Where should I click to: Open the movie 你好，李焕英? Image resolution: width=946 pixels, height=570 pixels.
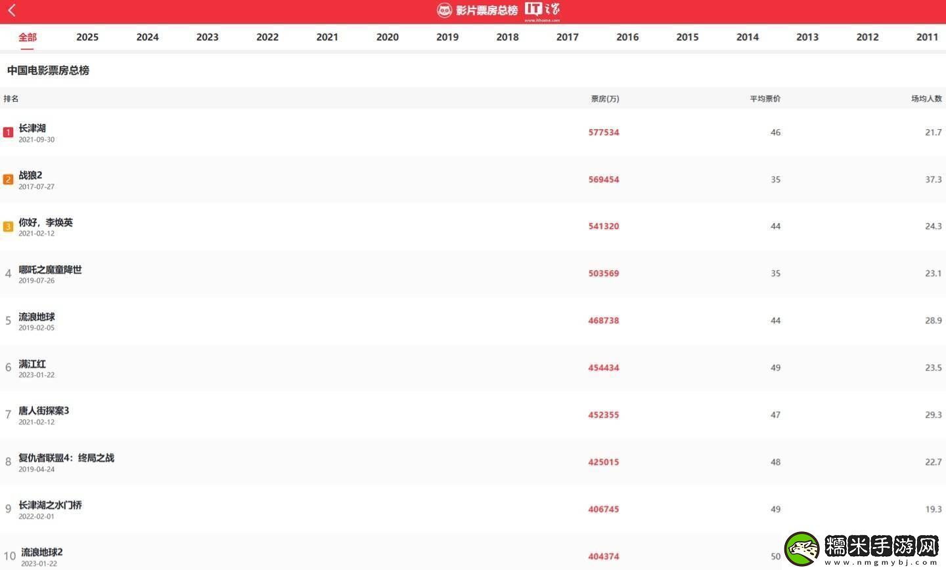tap(46, 223)
